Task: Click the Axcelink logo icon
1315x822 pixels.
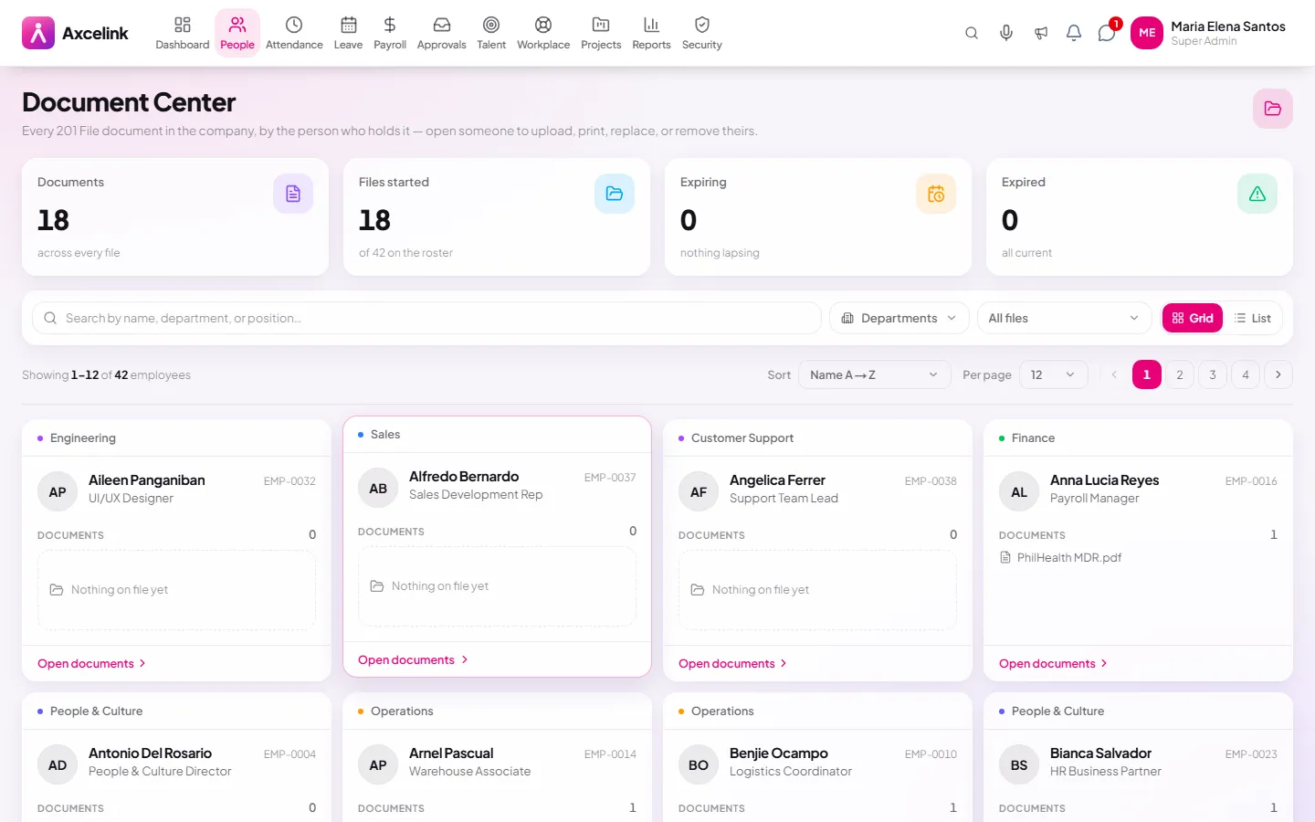Action: coord(38,33)
